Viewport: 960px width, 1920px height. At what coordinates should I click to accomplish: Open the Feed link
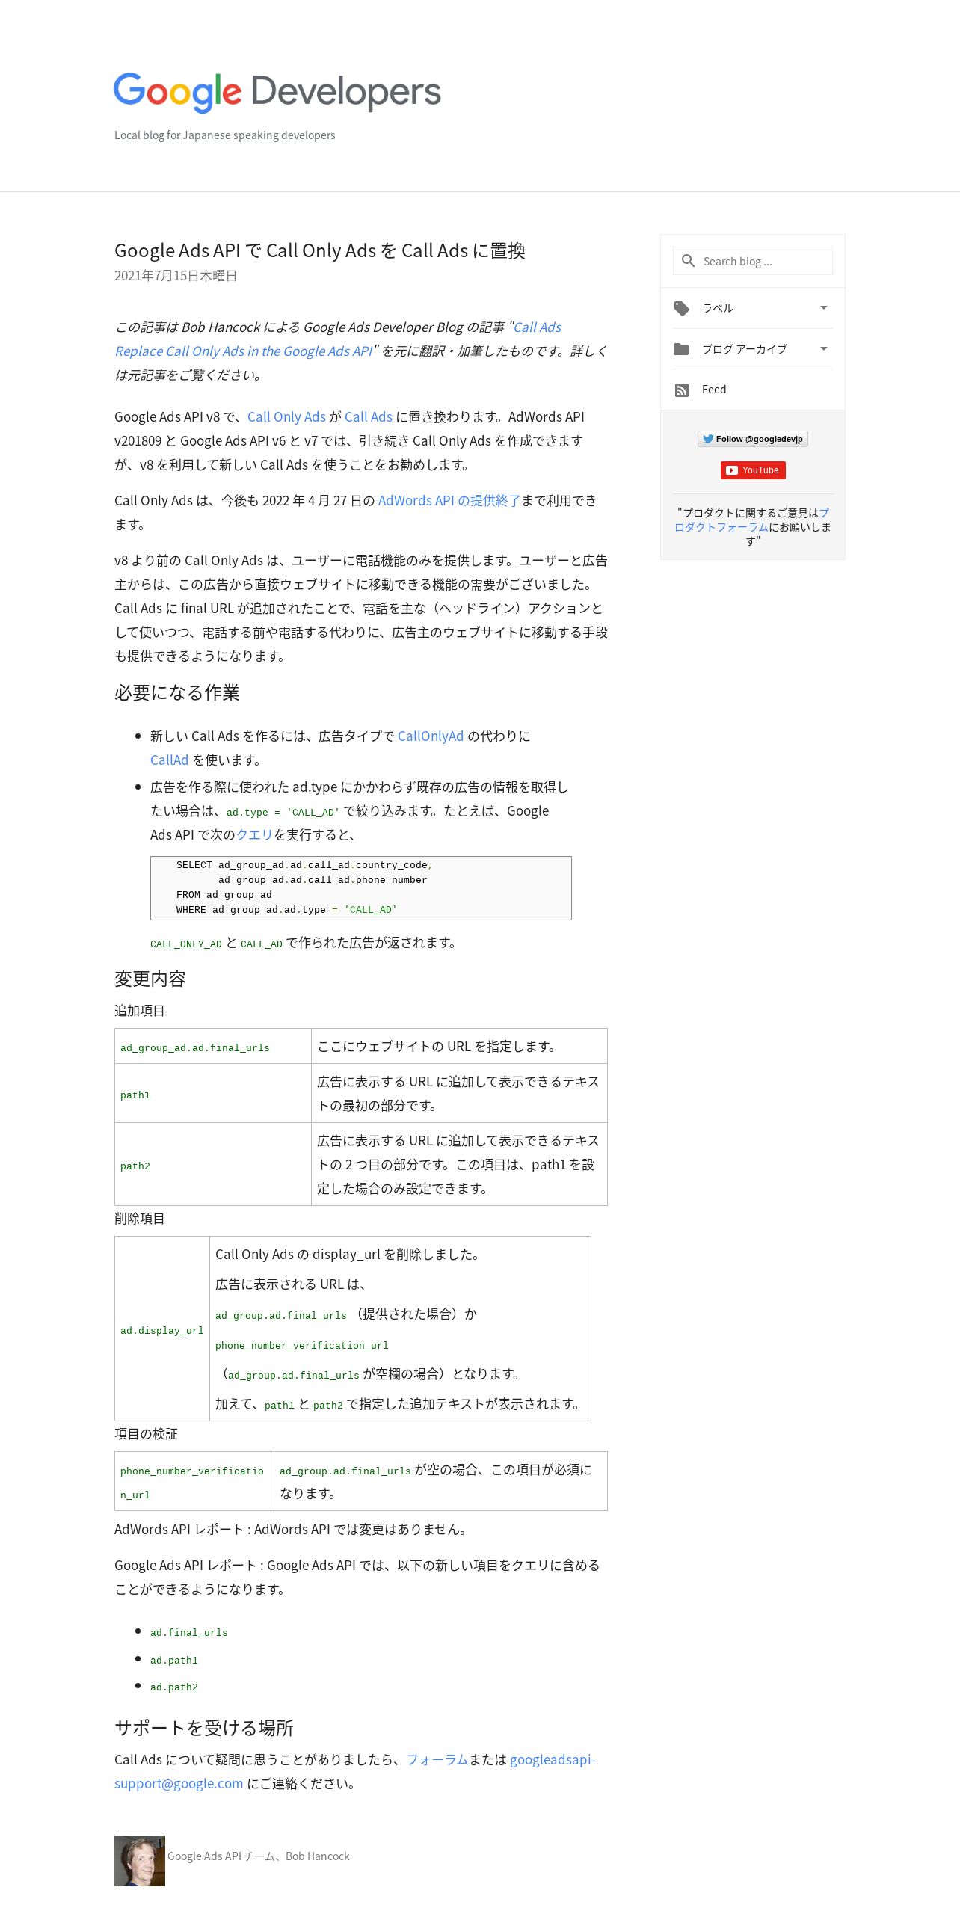(x=714, y=390)
